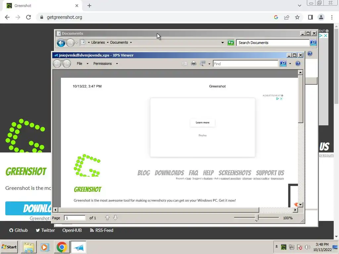Click Learn more in the document ad
The height and width of the screenshot is (254, 339).
pos(202,122)
